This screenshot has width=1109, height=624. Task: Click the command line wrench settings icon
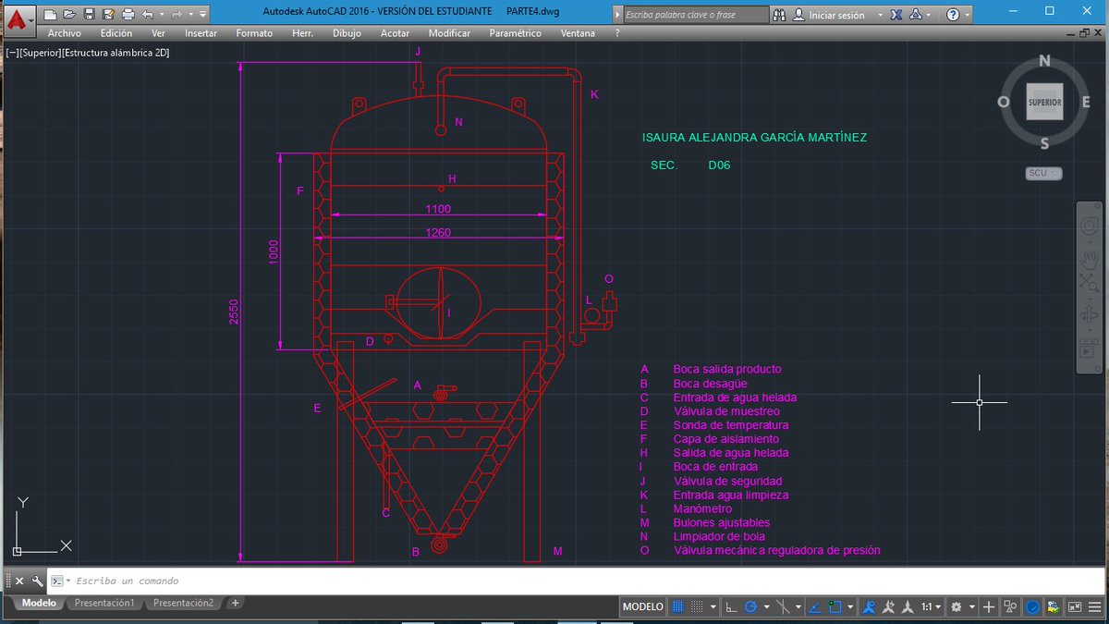37,581
